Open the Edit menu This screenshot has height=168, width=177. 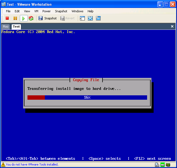coord(17,11)
